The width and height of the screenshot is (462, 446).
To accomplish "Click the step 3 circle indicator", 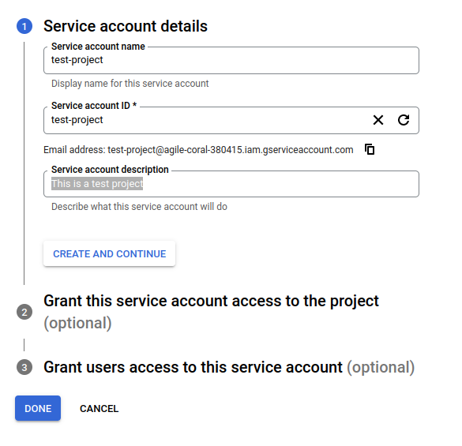I will click(24, 367).
